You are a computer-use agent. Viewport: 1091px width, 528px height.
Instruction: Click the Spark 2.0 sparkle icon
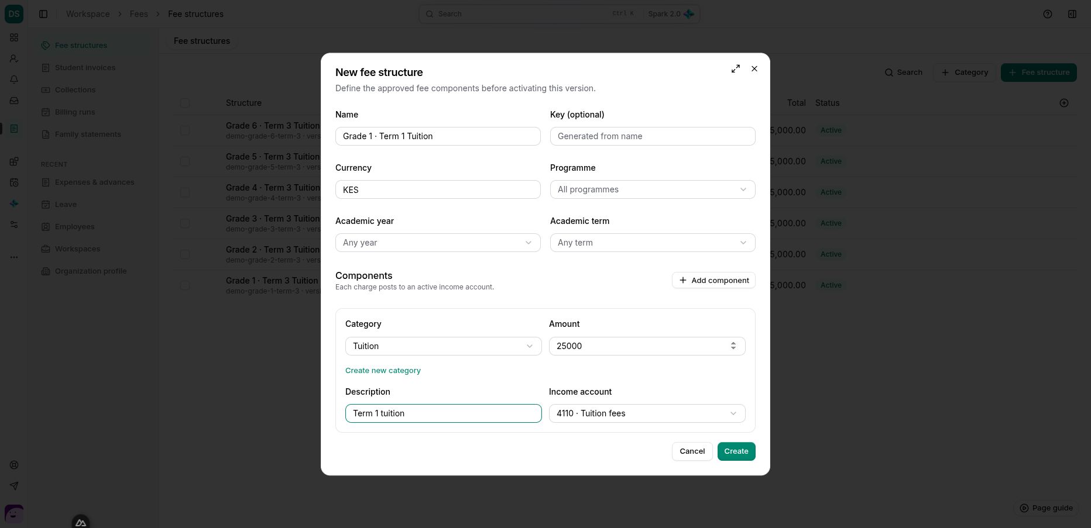(x=689, y=14)
